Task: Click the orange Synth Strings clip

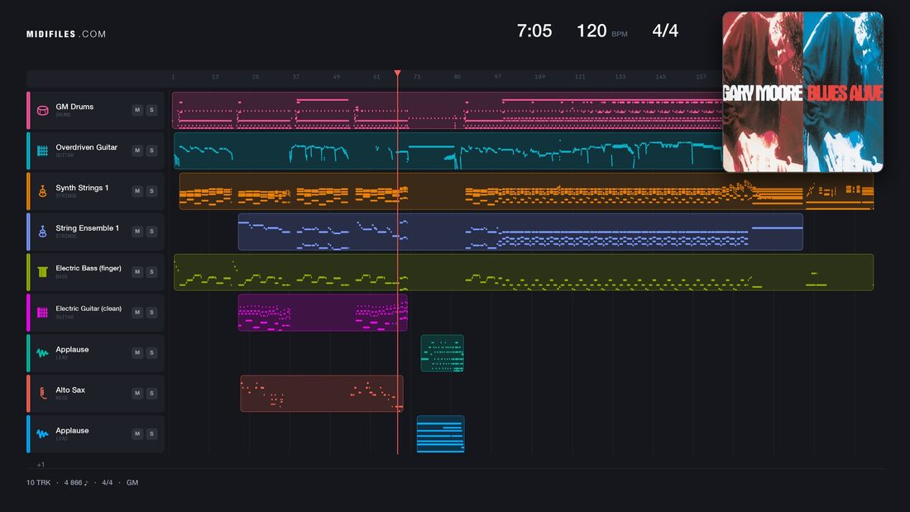Action: pyautogui.click(x=526, y=191)
